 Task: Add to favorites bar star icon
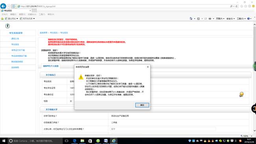tap(2, 19)
